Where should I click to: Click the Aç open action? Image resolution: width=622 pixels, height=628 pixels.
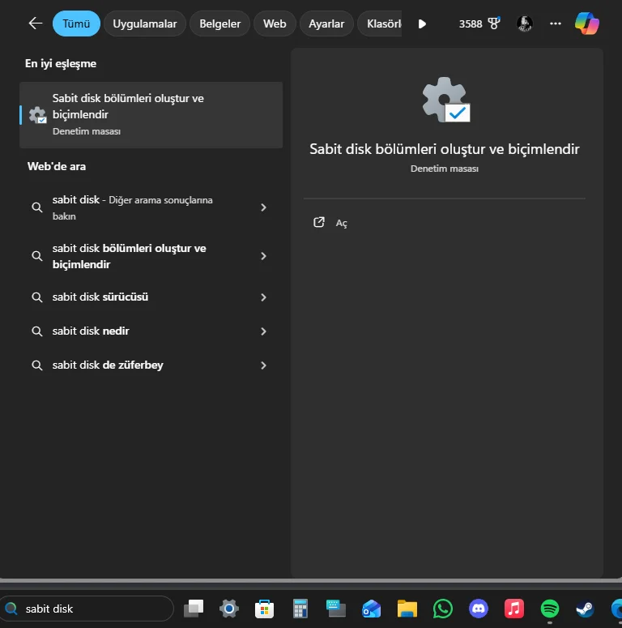pos(342,223)
